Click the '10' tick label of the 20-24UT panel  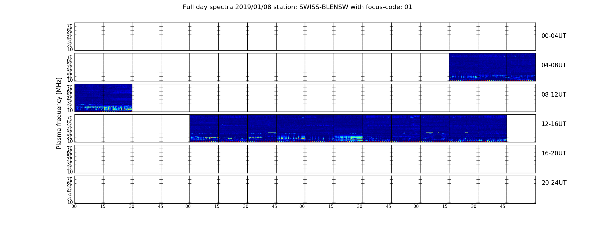pyautogui.click(x=70, y=202)
